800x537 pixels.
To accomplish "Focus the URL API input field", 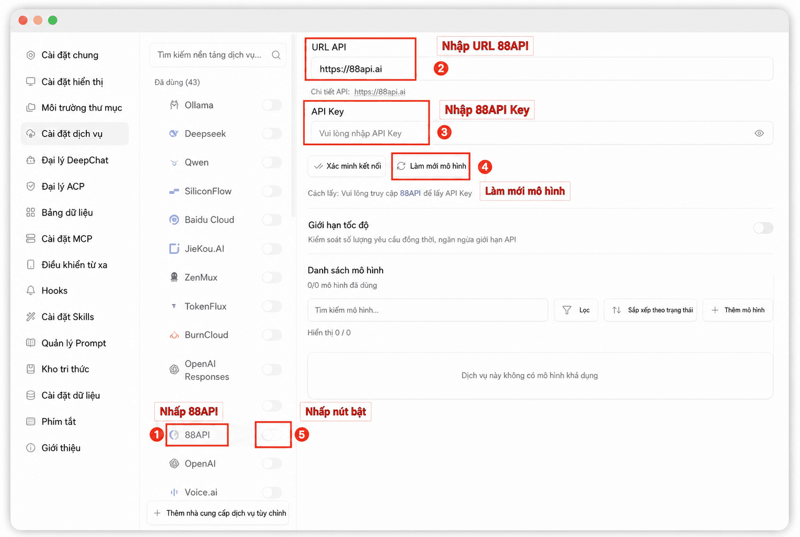I will point(542,69).
